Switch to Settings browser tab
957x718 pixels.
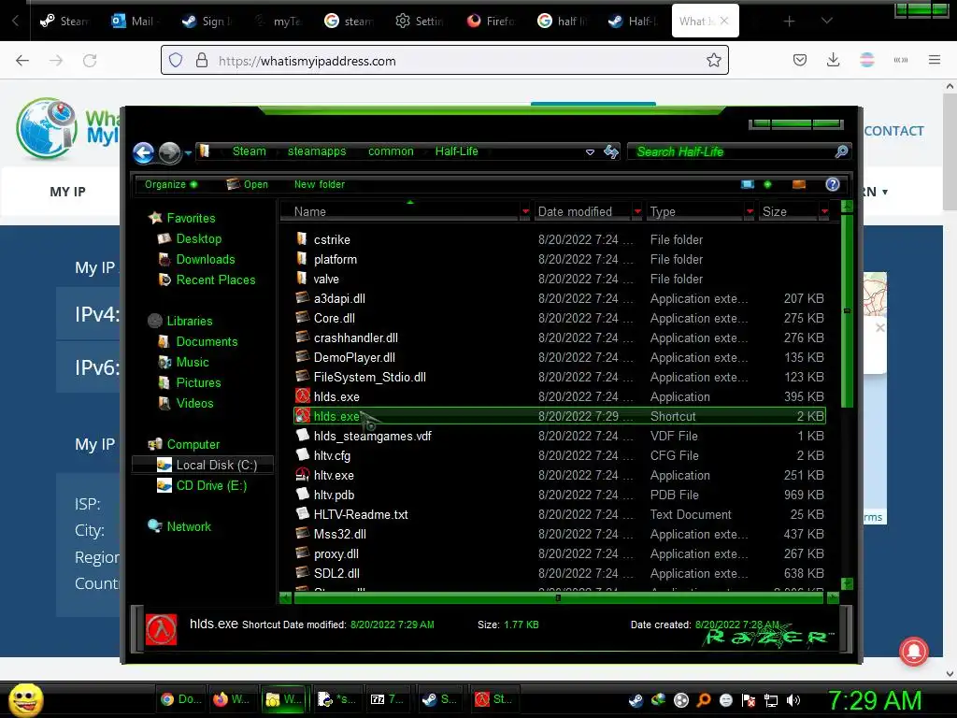(420, 21)
